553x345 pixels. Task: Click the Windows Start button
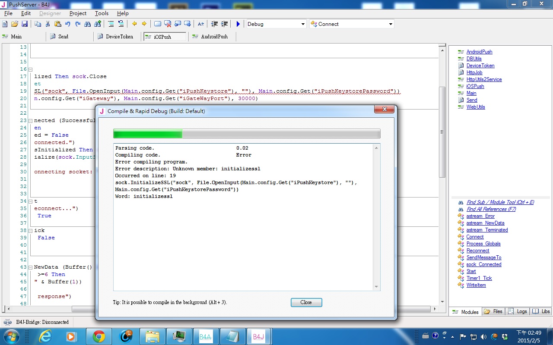point(11,336)
